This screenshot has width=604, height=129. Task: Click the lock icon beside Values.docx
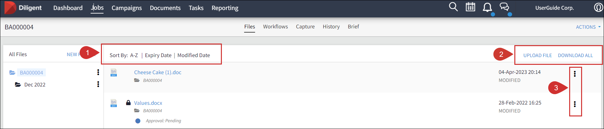pyautogui.click(x=128, y=103)
